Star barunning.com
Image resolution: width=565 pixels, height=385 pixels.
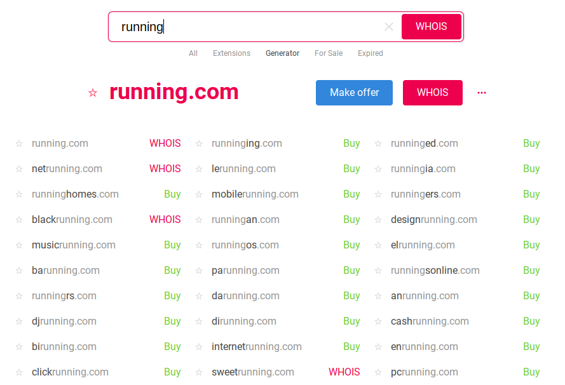click(19, 271)
